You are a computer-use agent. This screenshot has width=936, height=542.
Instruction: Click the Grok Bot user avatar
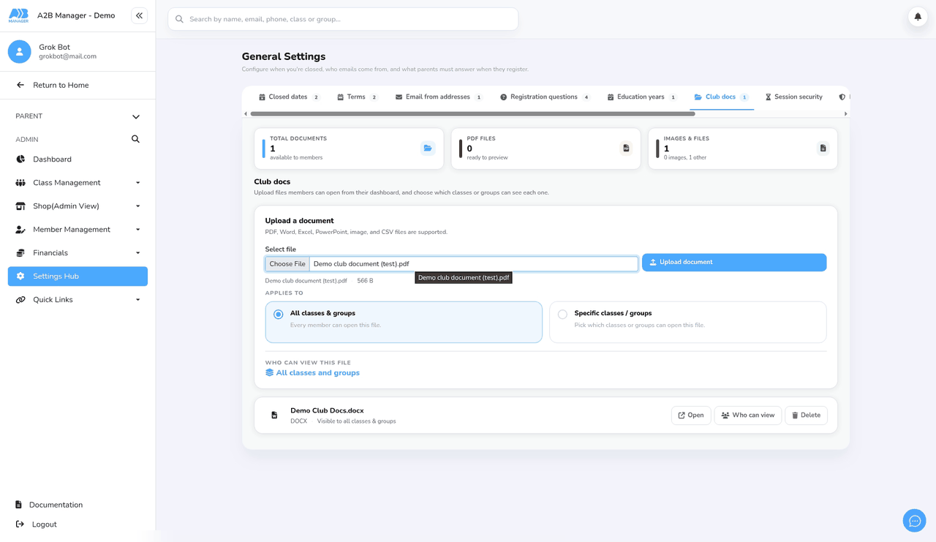(x=20, y=51)
